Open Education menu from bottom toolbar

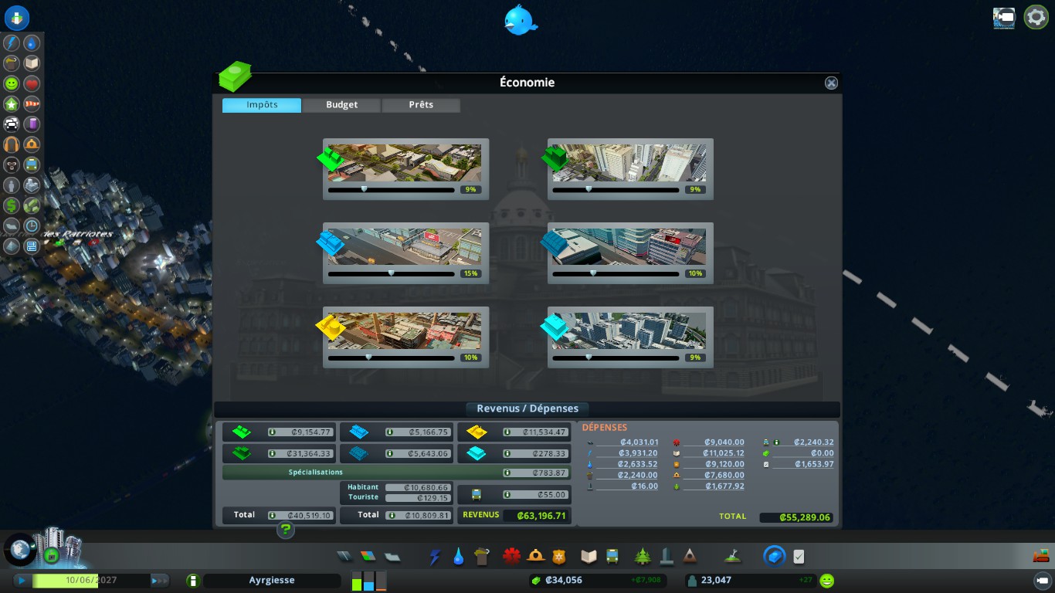(589, 556)
